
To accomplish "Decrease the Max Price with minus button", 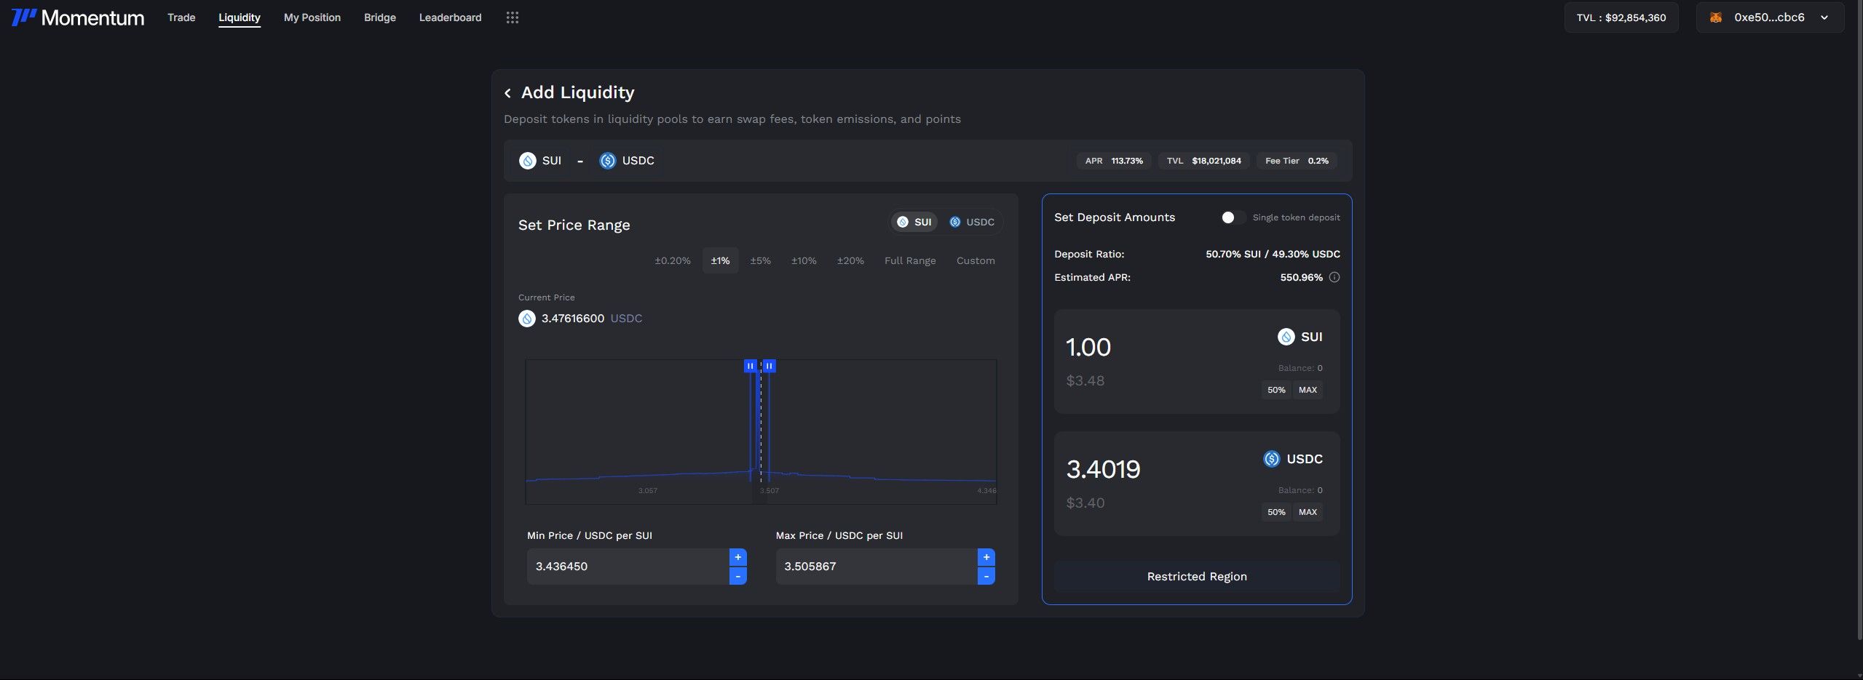I will (986, 576).
